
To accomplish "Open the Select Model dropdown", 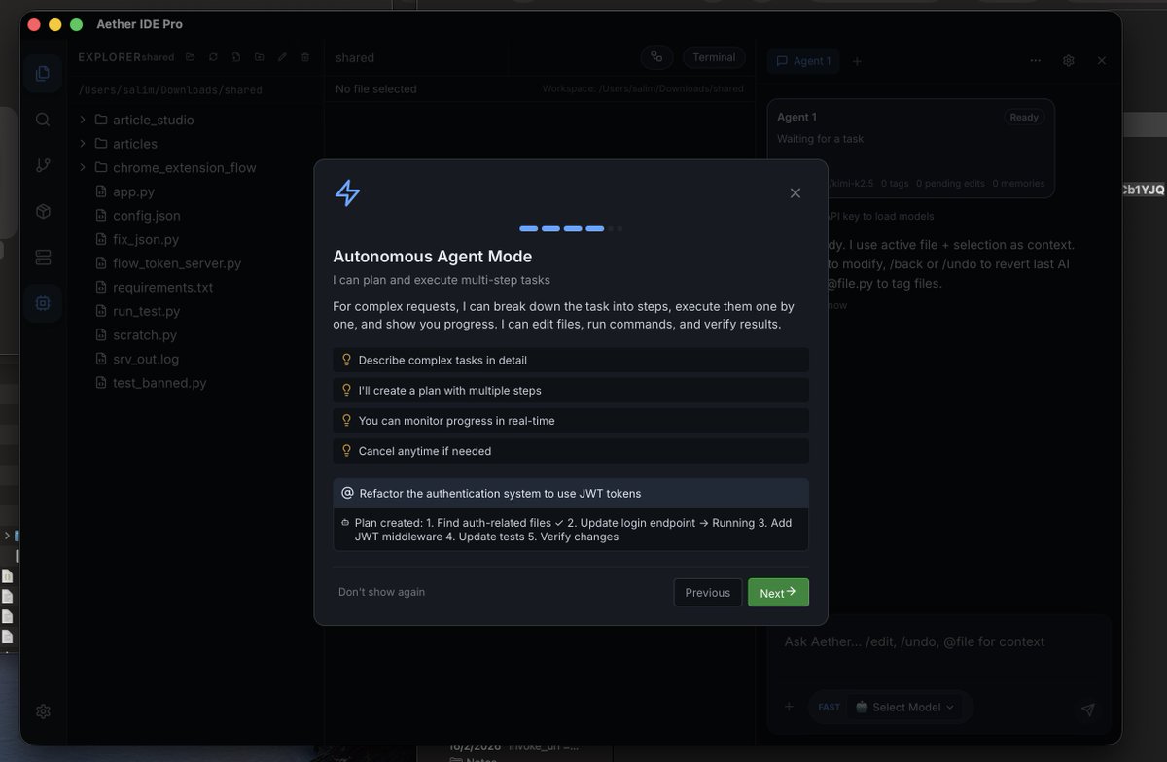I will (903, 707).
